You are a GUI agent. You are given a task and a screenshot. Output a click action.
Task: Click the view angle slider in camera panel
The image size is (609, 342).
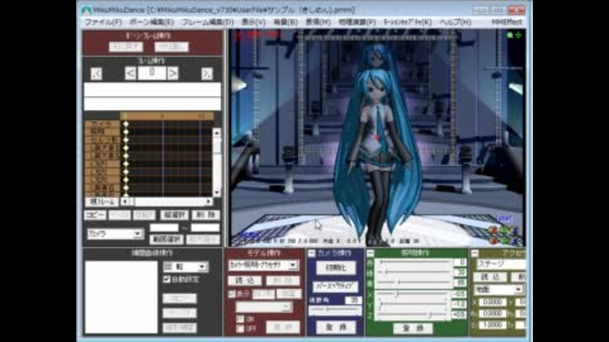coord(335,310)
